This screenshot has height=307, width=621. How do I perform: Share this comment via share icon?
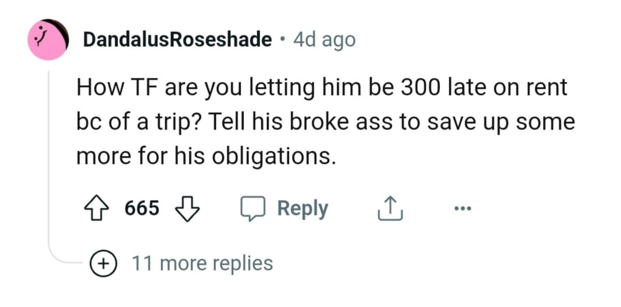click(391, 209)
